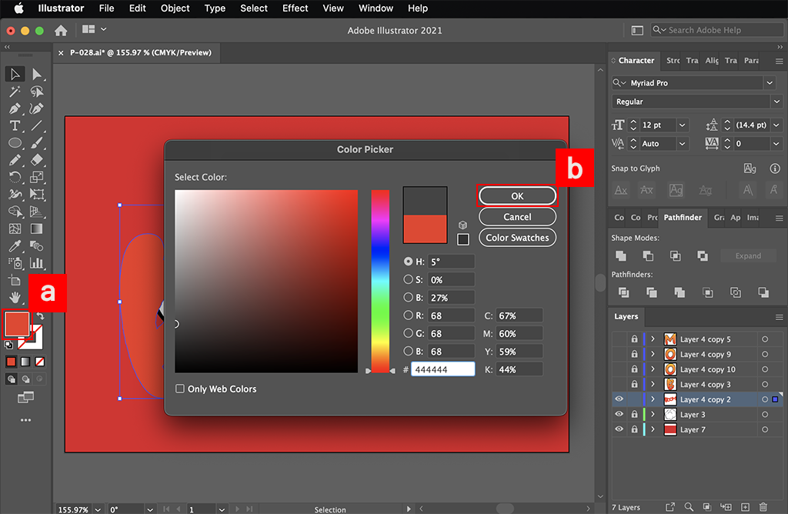The image size is (788, 514).
Task: Select the Eraser tool
Action: tap(37, 160)
